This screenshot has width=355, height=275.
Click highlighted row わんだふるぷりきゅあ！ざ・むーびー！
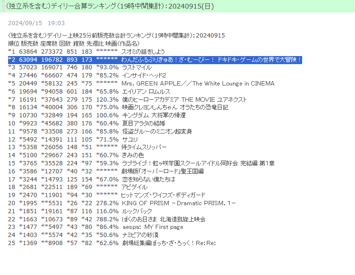click(155, 60)
